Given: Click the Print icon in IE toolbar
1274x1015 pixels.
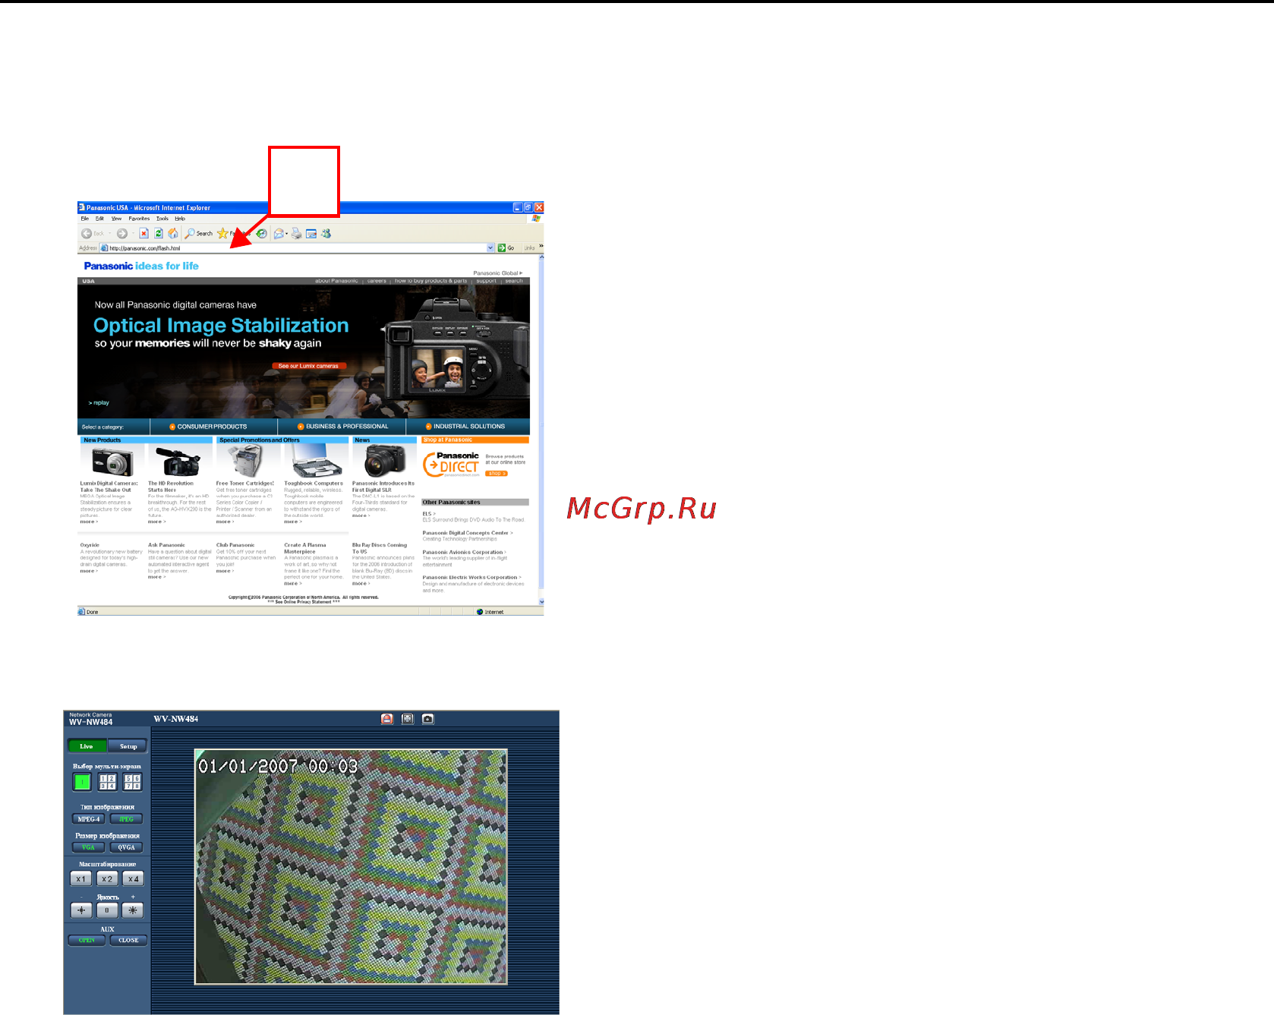Looking at the screenshot, I should pyautogui.click(x=296, y=234).
